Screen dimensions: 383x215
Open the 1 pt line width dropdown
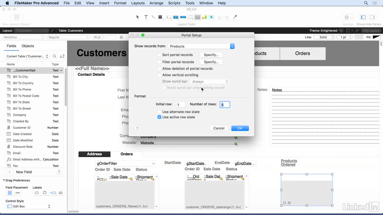[345, 37]
